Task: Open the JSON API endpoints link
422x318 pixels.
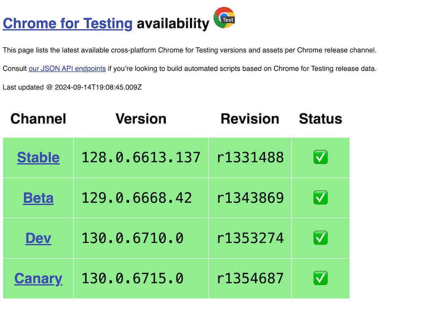Action: 67,68
